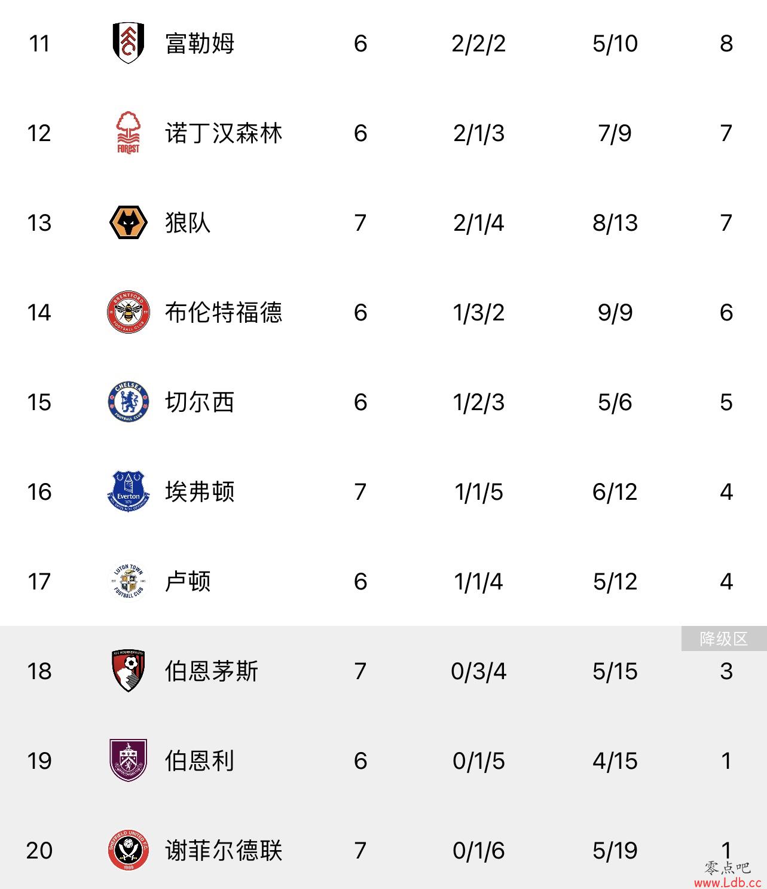Select the 谢菲尔德联 row name

(x=224, y=850)
